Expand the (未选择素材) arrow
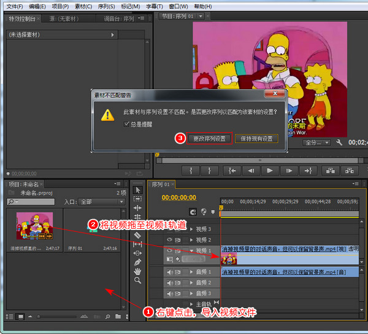368x334 pixels. coord(113,35)
